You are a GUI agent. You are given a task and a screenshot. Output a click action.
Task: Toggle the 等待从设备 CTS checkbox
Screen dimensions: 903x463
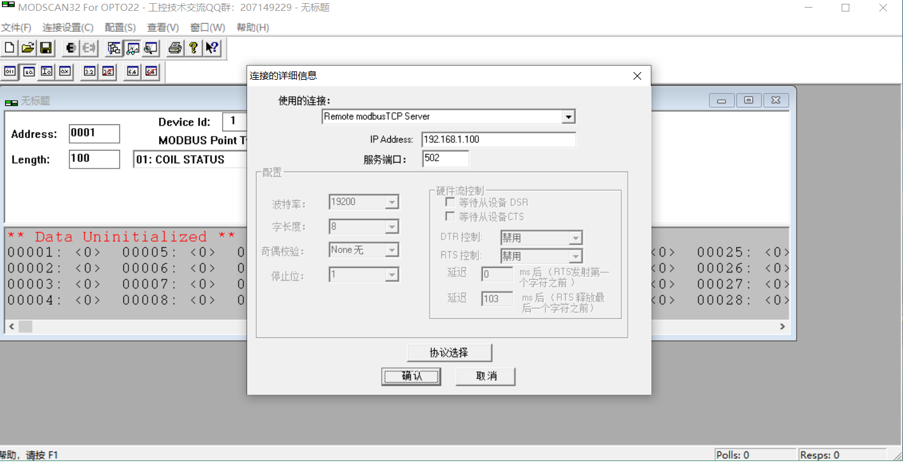450,217
